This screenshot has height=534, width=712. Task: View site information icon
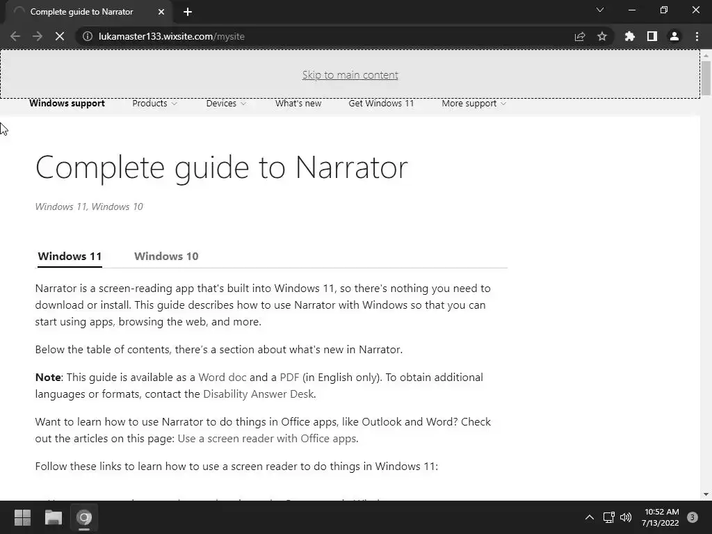coord(88,36)
